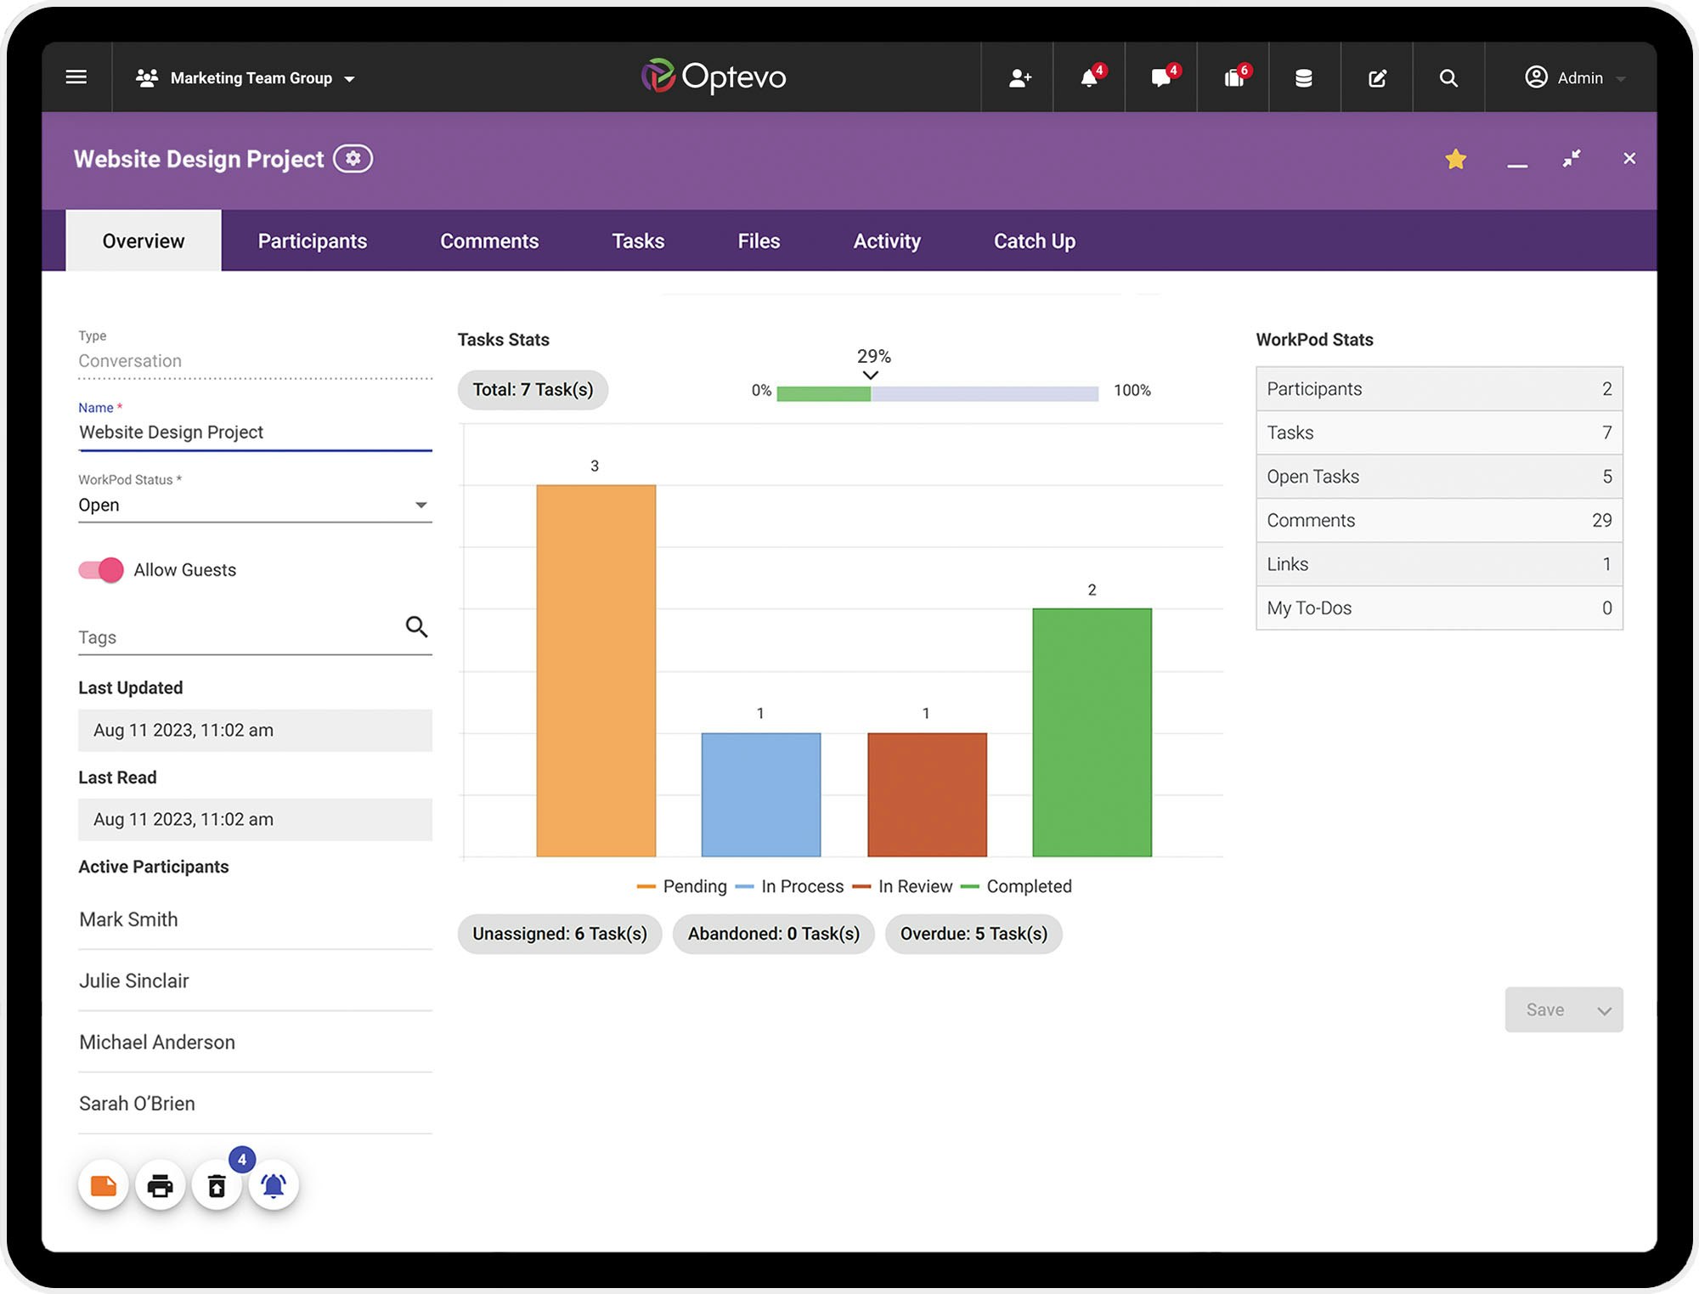The width and height of the screenshot is (1699, 1294).
Task: Open the chat messages icon
Action: coord(1160,78)
